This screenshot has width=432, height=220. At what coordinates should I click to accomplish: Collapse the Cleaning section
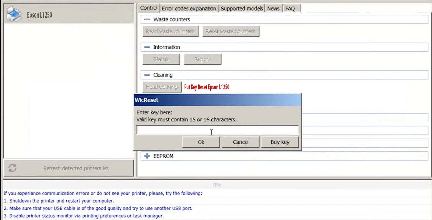[x=147, y=75]
